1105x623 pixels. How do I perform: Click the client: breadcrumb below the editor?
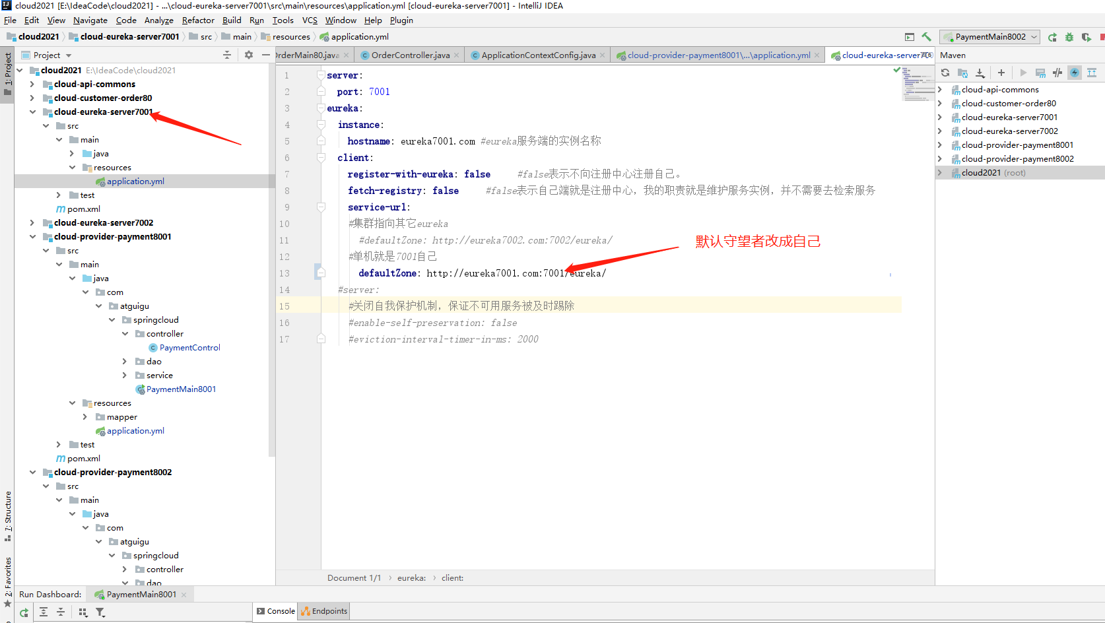452,578
